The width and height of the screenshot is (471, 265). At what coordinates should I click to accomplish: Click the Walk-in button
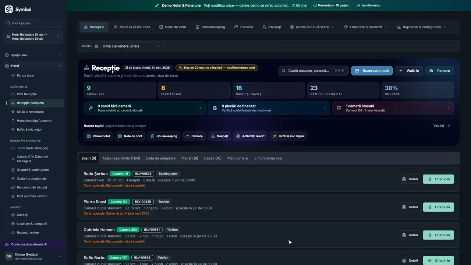[409, 71]
